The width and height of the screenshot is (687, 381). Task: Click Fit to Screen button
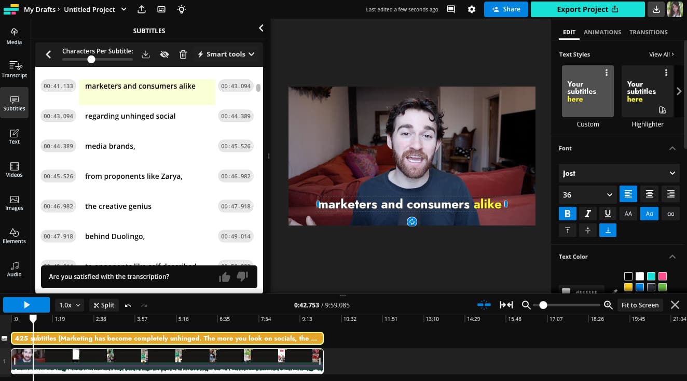[640, 305]
